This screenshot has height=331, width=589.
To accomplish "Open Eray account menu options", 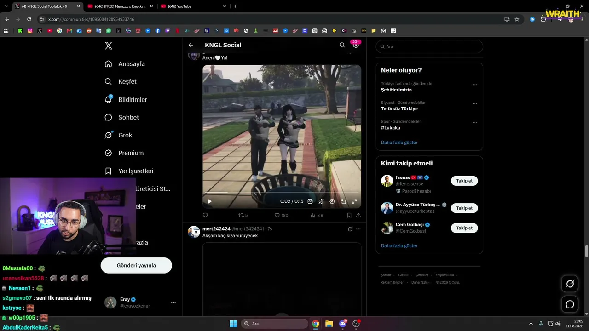I will pos(173,302).
